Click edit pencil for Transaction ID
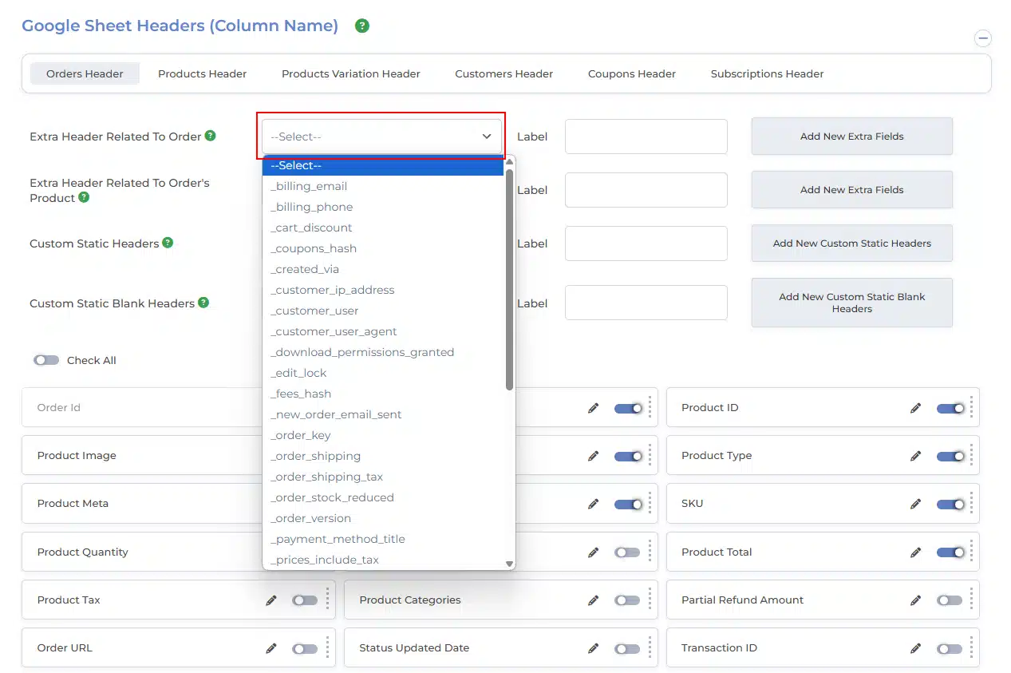This screenshot has height=673, width=1011. pos(916,648)
